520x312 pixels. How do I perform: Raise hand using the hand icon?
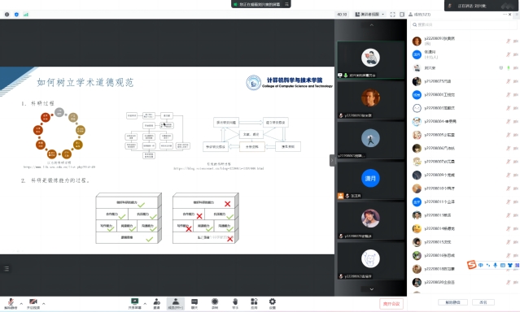[x=235, y=303]
